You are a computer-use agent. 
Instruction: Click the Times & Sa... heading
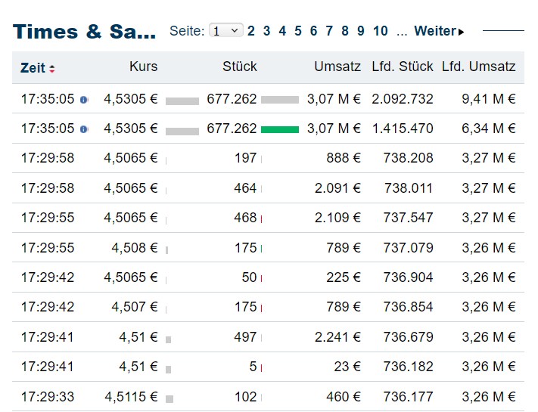click(x=84, y=32)
